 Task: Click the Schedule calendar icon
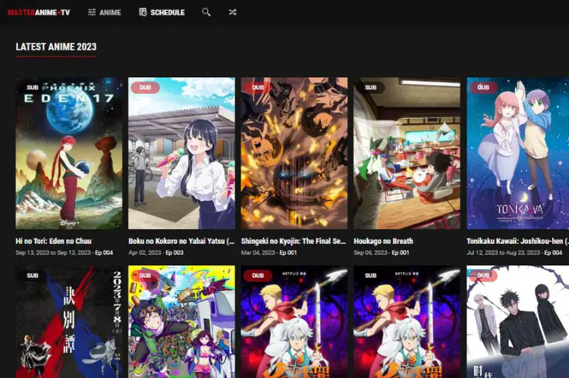pos(143,12)
